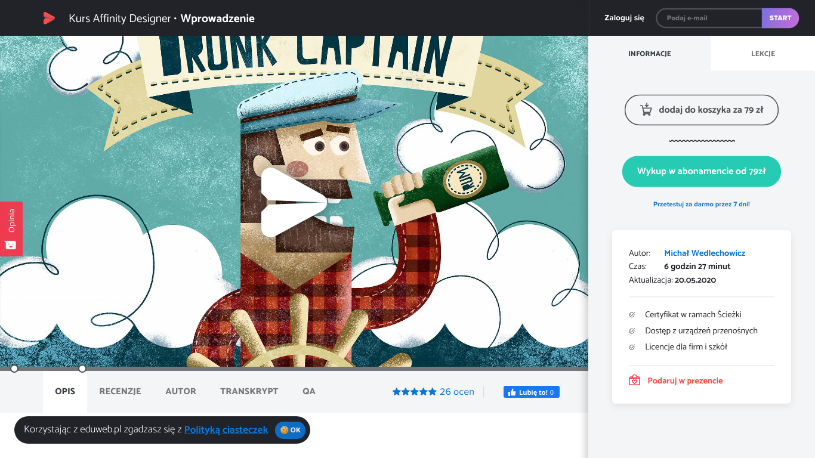Open Przetestuj za darmo przez 7 dni link

point(702,204)
